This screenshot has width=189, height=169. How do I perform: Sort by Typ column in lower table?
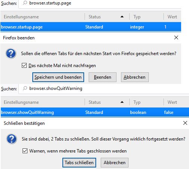[x=147, y=102]
